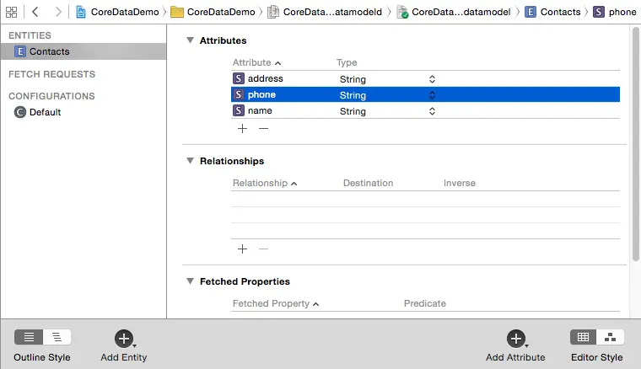The height and width of the screenshot is (369, 641).
Task: Click the address attribute S icon
Action: (x=239, y=78)
